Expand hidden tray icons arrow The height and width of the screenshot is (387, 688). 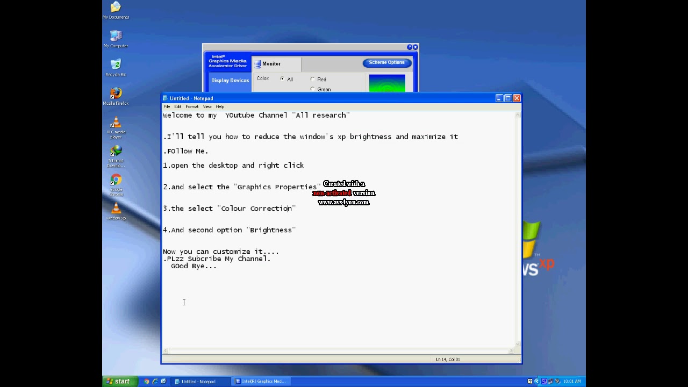point(536,382)
